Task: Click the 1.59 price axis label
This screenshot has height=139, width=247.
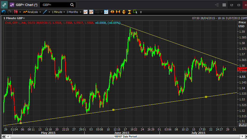Action: pyautogui.click(x=242, y=32)
